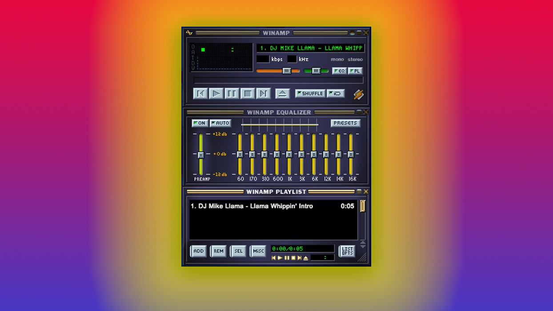
Task: Adjust the 600 Hz equalizer band
Action: (x=277, y=154)
